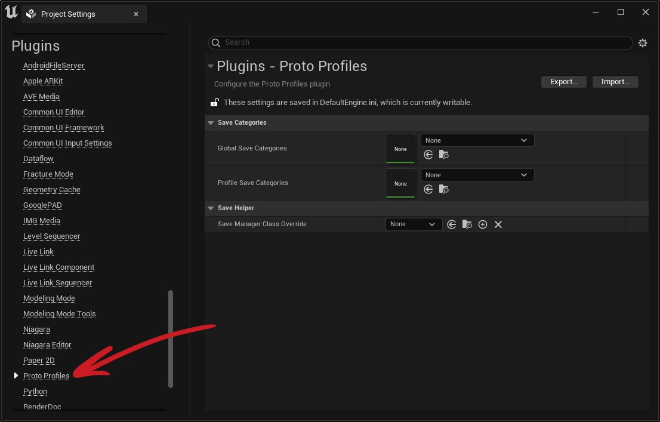Collapse the Save Helper section
Image resolution: width=660 pixels, height=422 pixels.
(211, 208)
